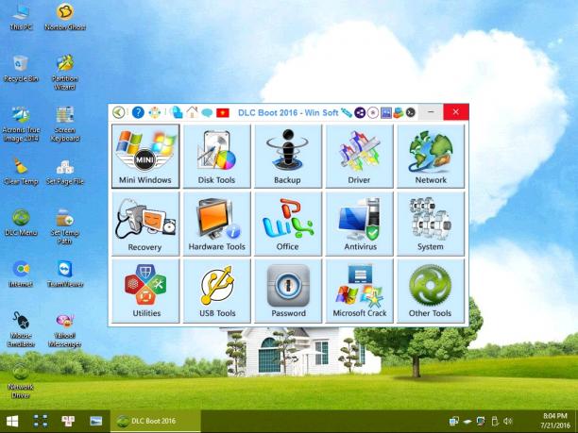
Task: Select the Set Page File desktop icon
Action: (65, 171)
